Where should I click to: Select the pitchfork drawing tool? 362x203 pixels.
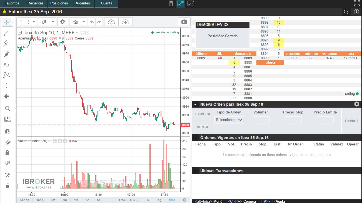point(7,43)
